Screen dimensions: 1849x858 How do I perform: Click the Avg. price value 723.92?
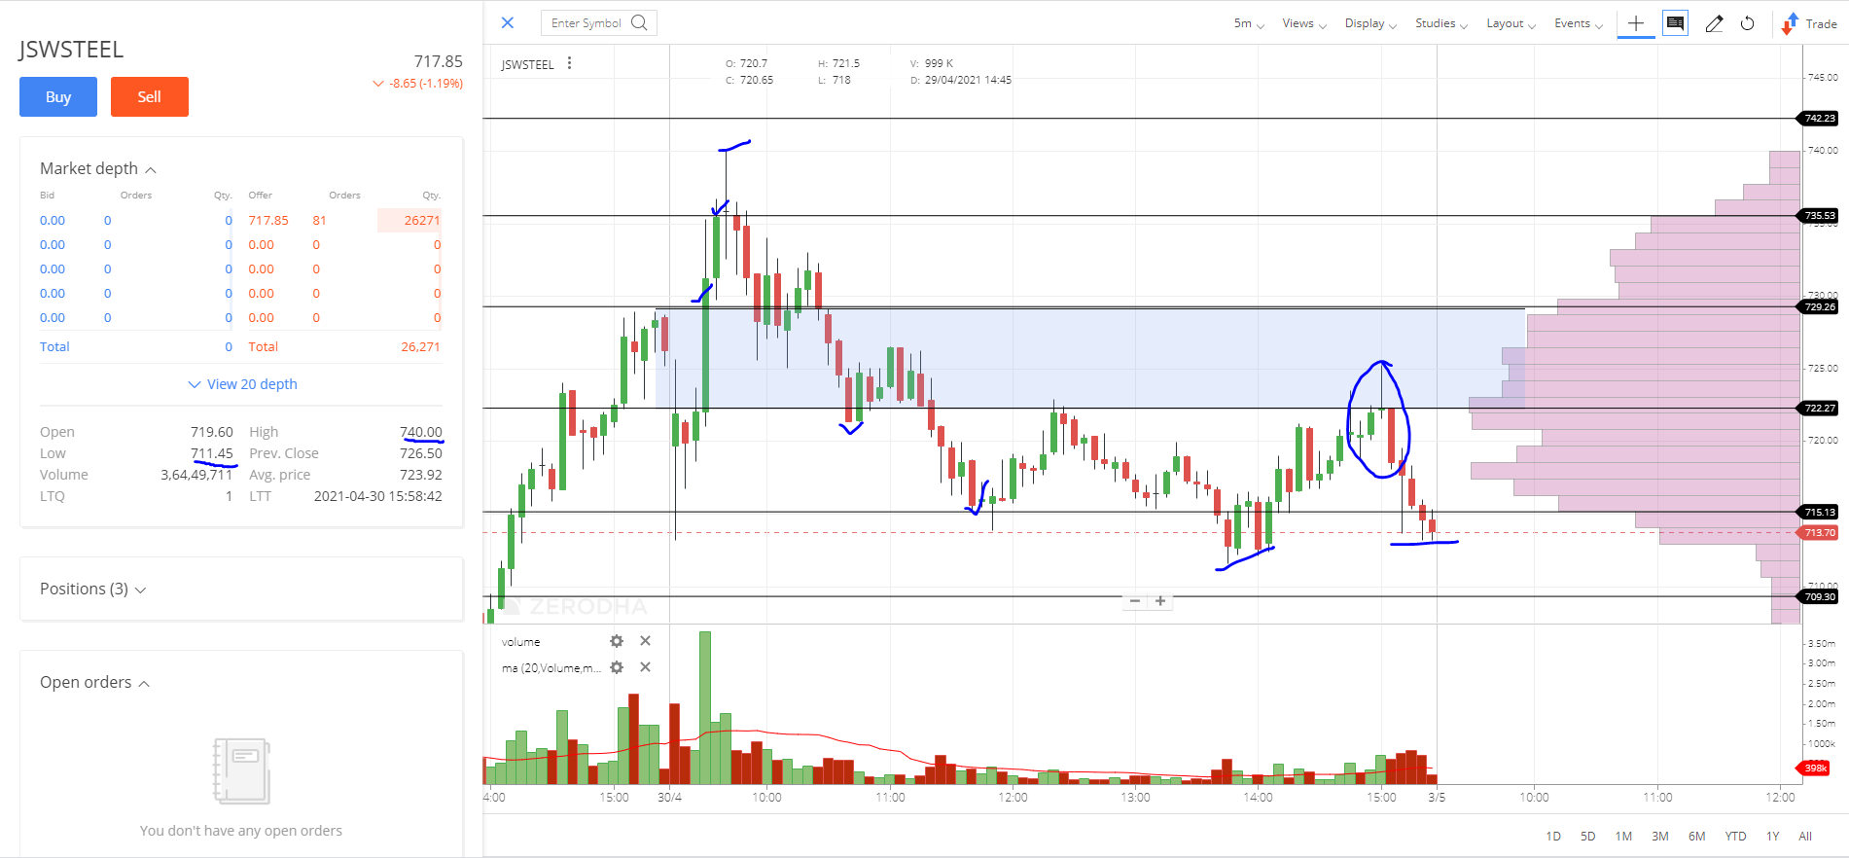pyautogui.click(x=421, y=475)
